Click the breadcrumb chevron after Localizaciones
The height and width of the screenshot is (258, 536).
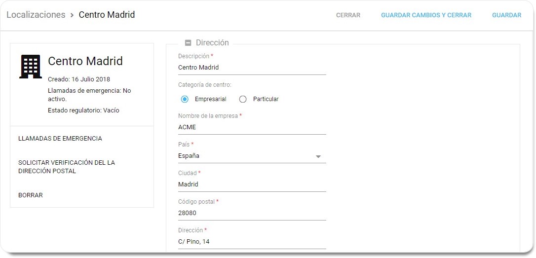(x=72, y=15)
